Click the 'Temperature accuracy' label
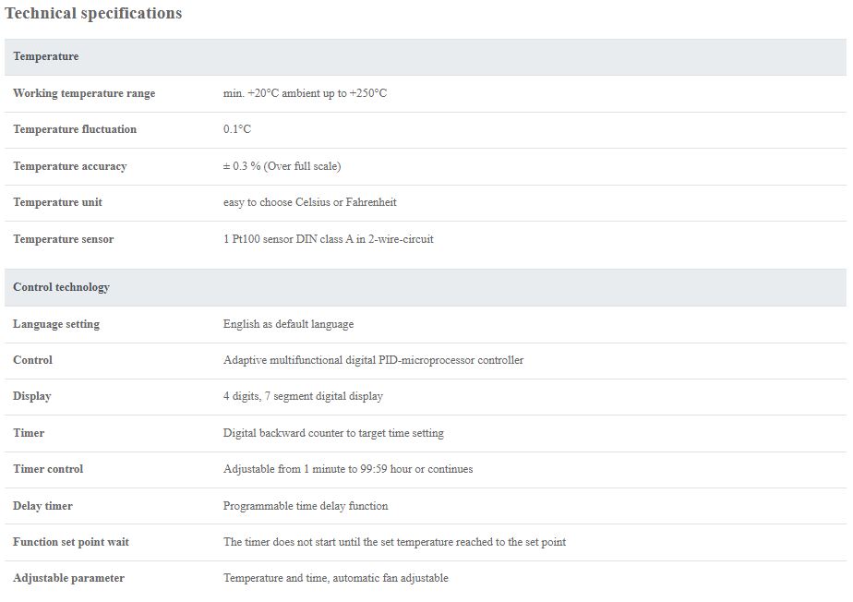 pos(69,166)
